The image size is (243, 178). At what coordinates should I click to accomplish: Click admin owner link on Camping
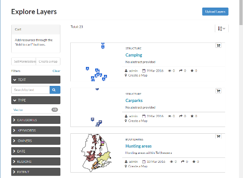(133, 71)
